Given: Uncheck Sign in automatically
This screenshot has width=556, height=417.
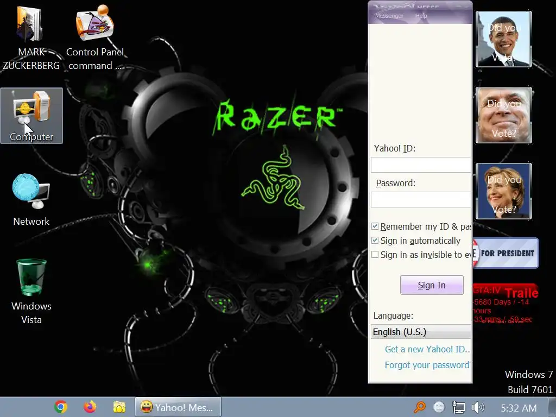Looking at the screenshot, I should click(x=375, y=241).
